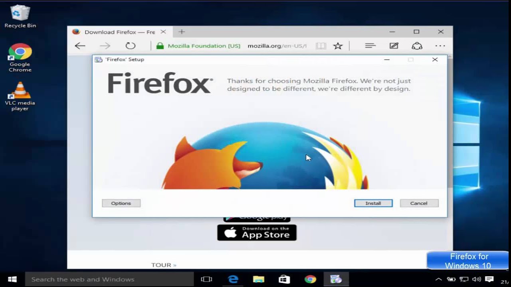Show hidden system tray icons

[x=438, y=279]
